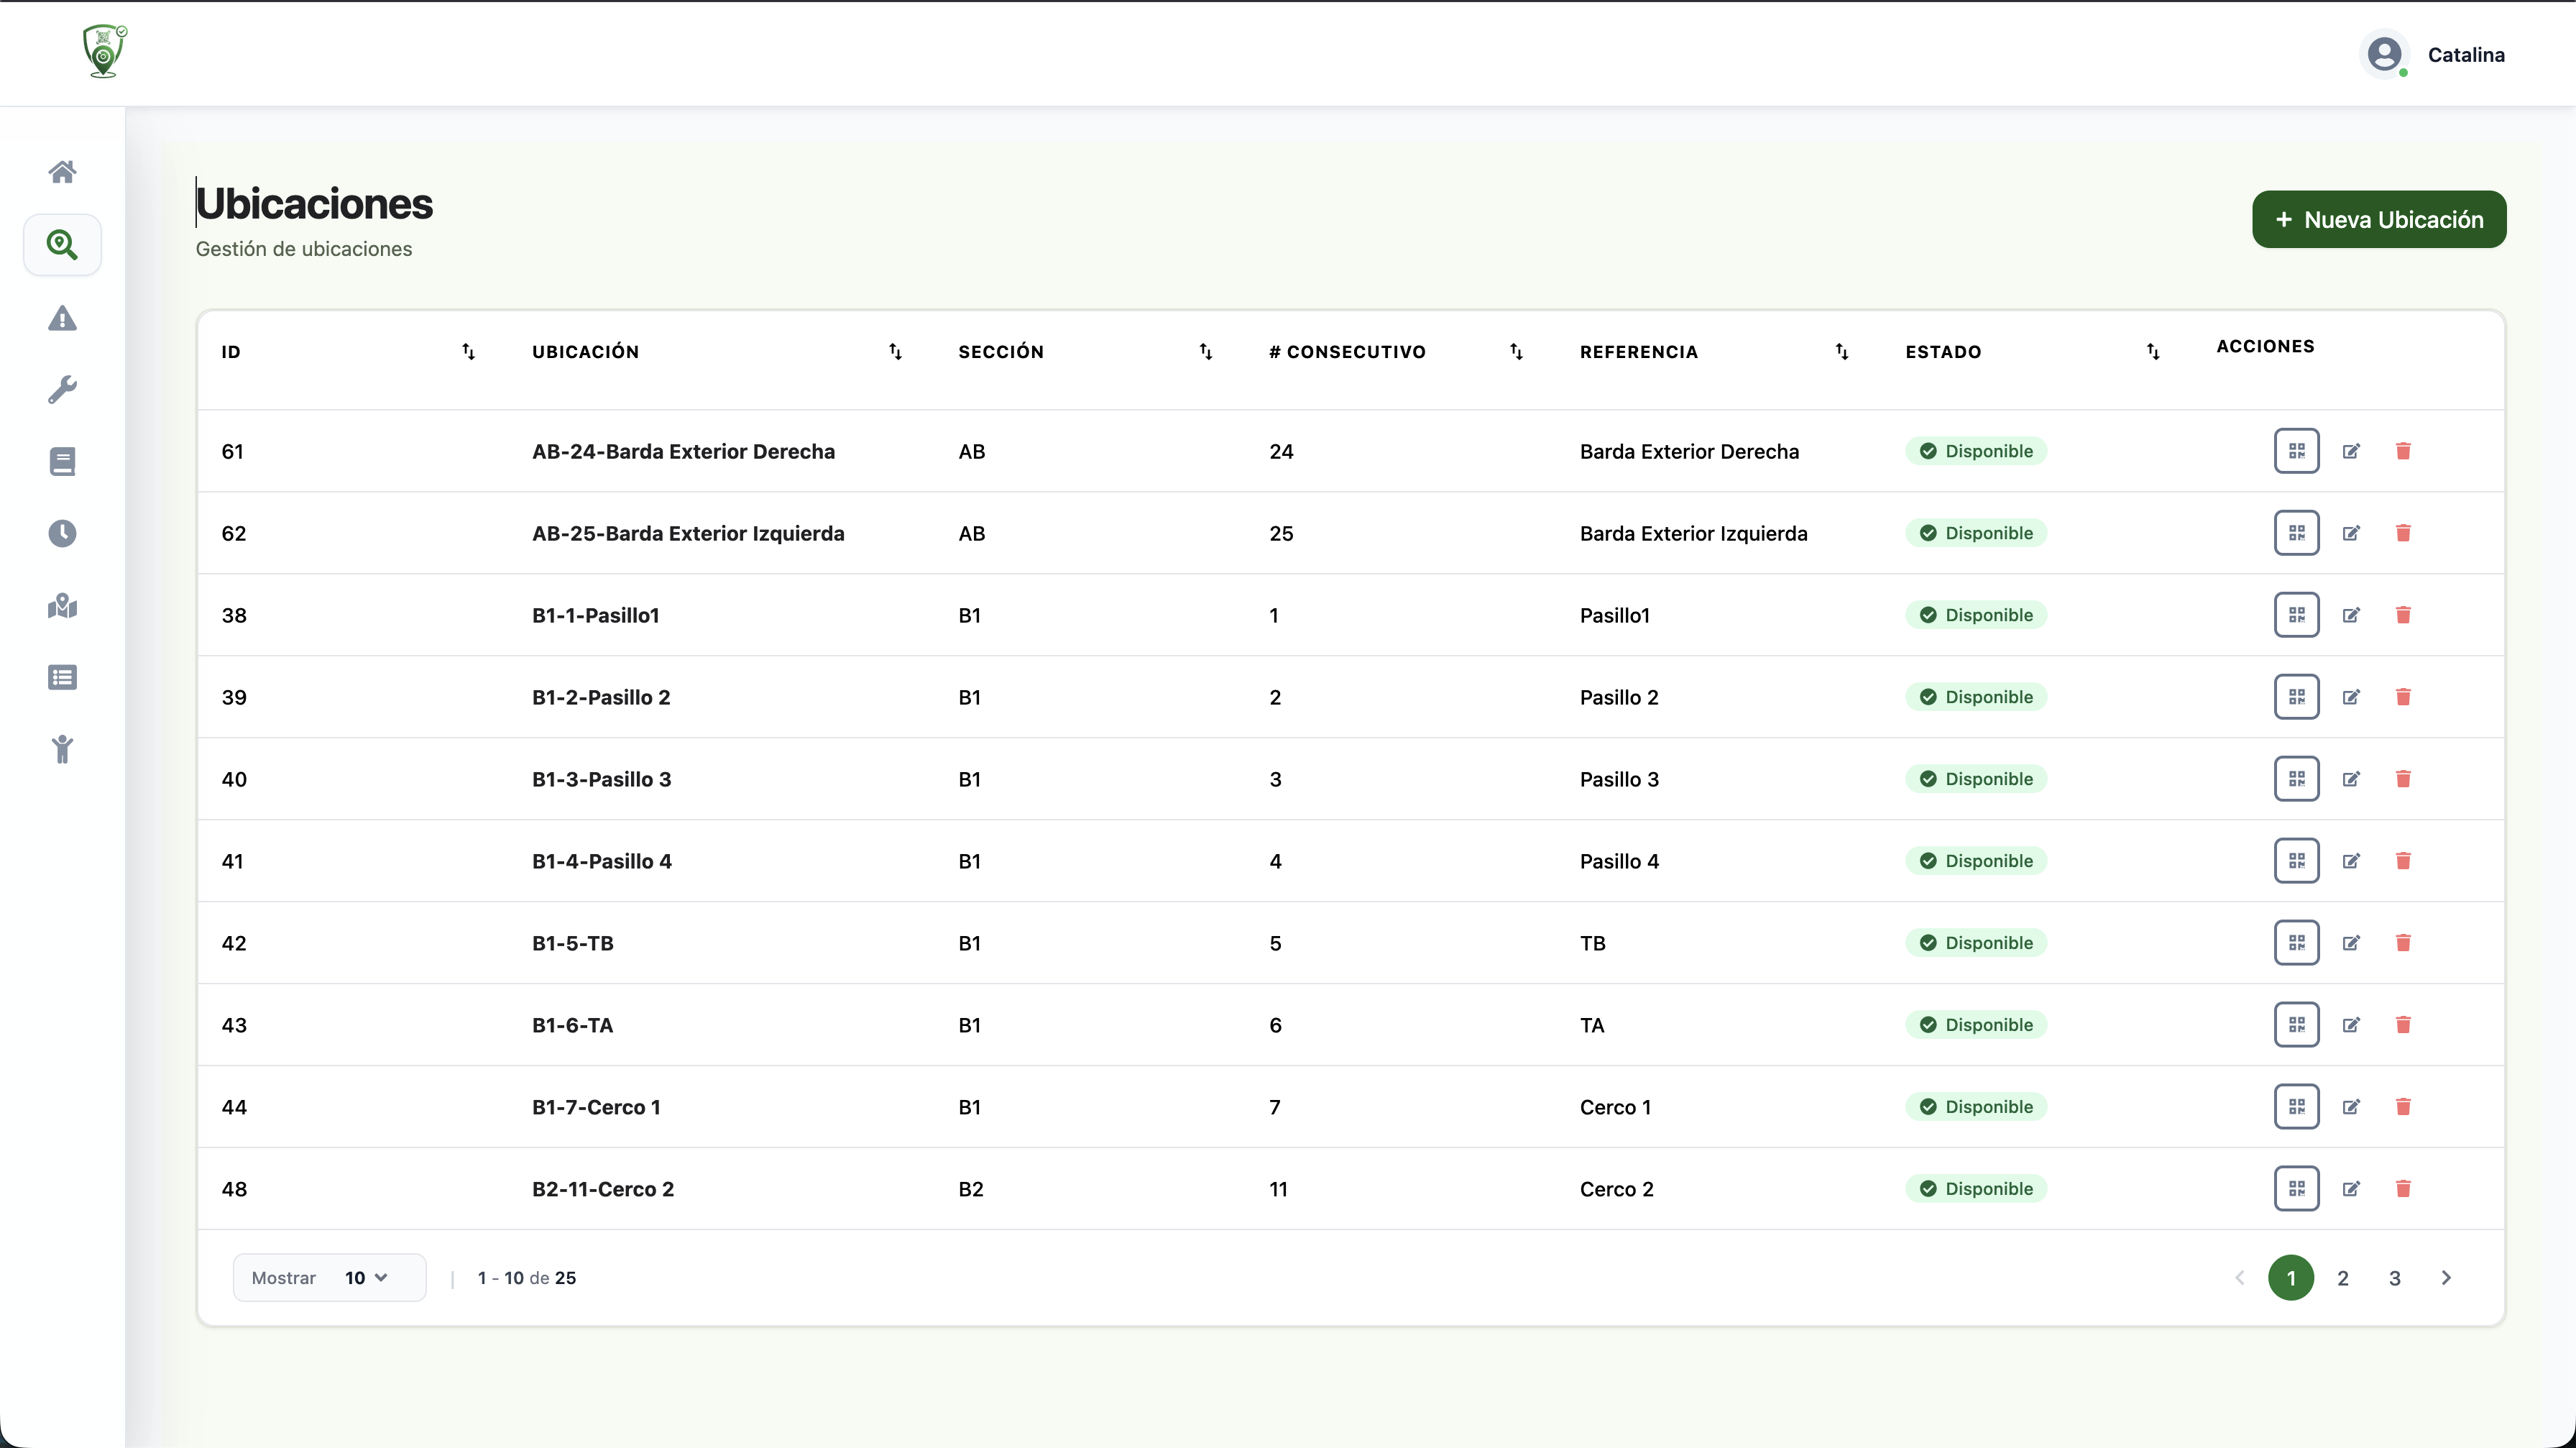Go to page 3
This screenshot has height=1448, width=2576.
click(x=2394, y=1278)
